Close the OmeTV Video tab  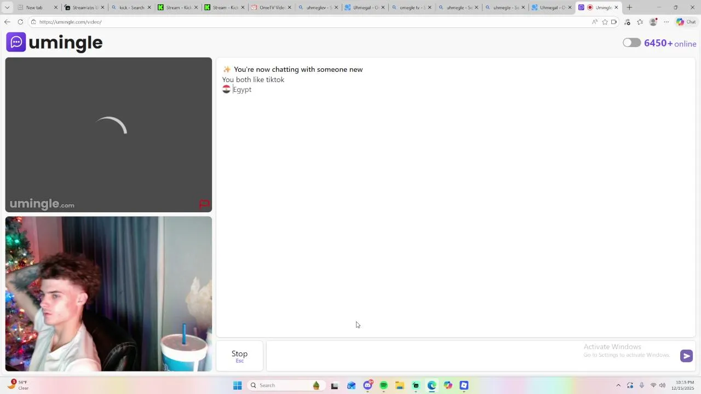[x=289, y=8]
